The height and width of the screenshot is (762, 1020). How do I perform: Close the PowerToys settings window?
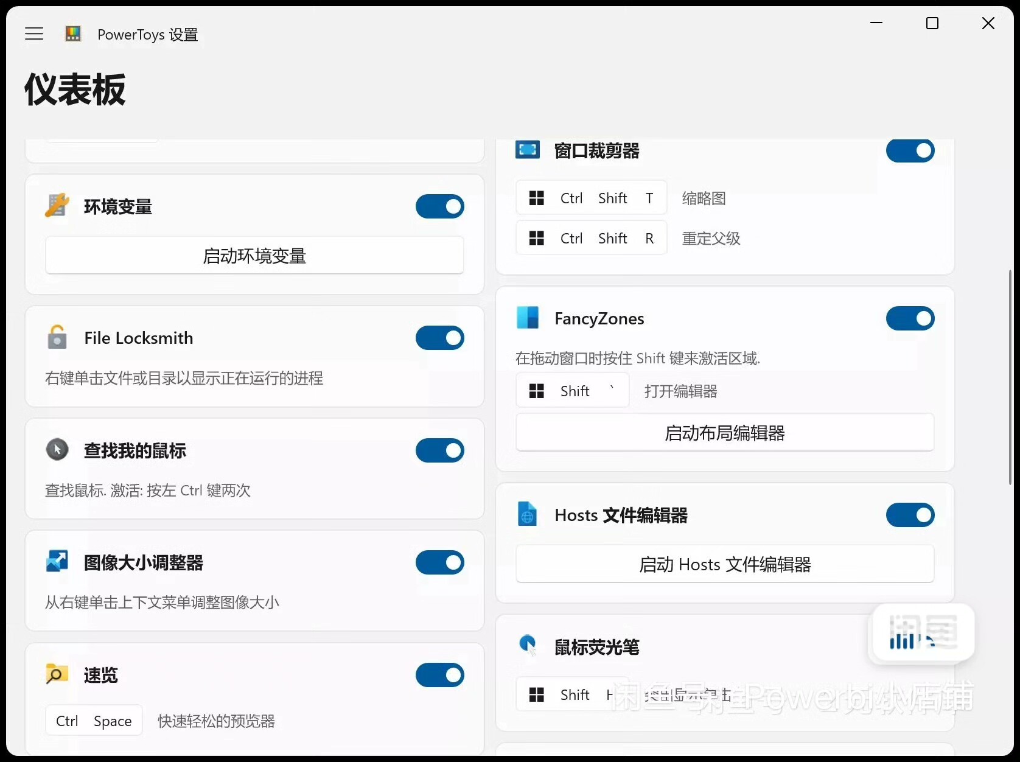(x=988, y=23)
